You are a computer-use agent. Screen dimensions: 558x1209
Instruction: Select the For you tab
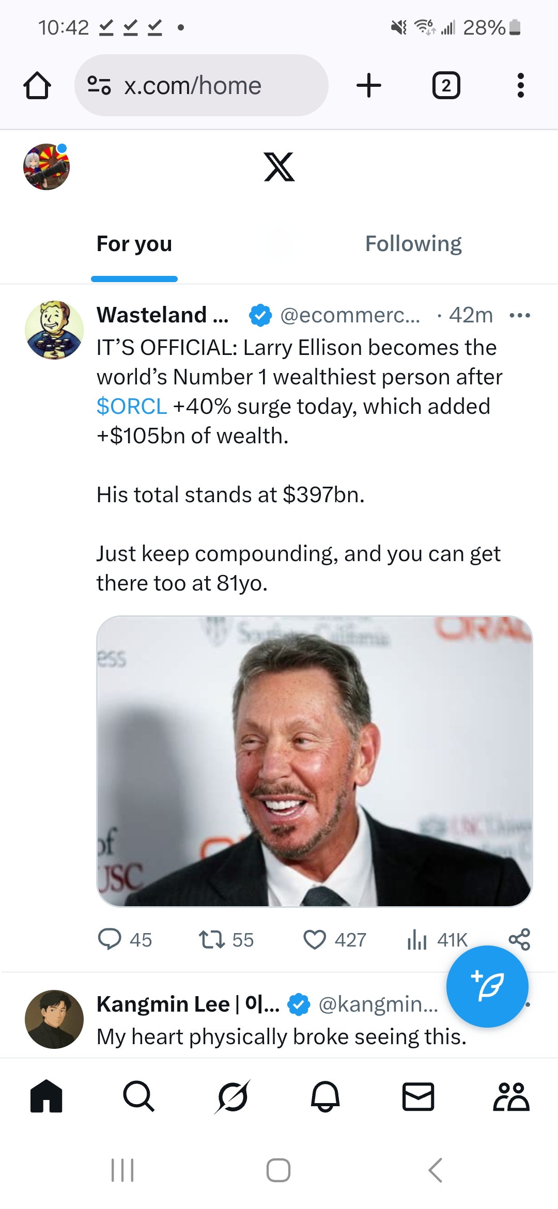pyautogui.click(x=134, y=244)
